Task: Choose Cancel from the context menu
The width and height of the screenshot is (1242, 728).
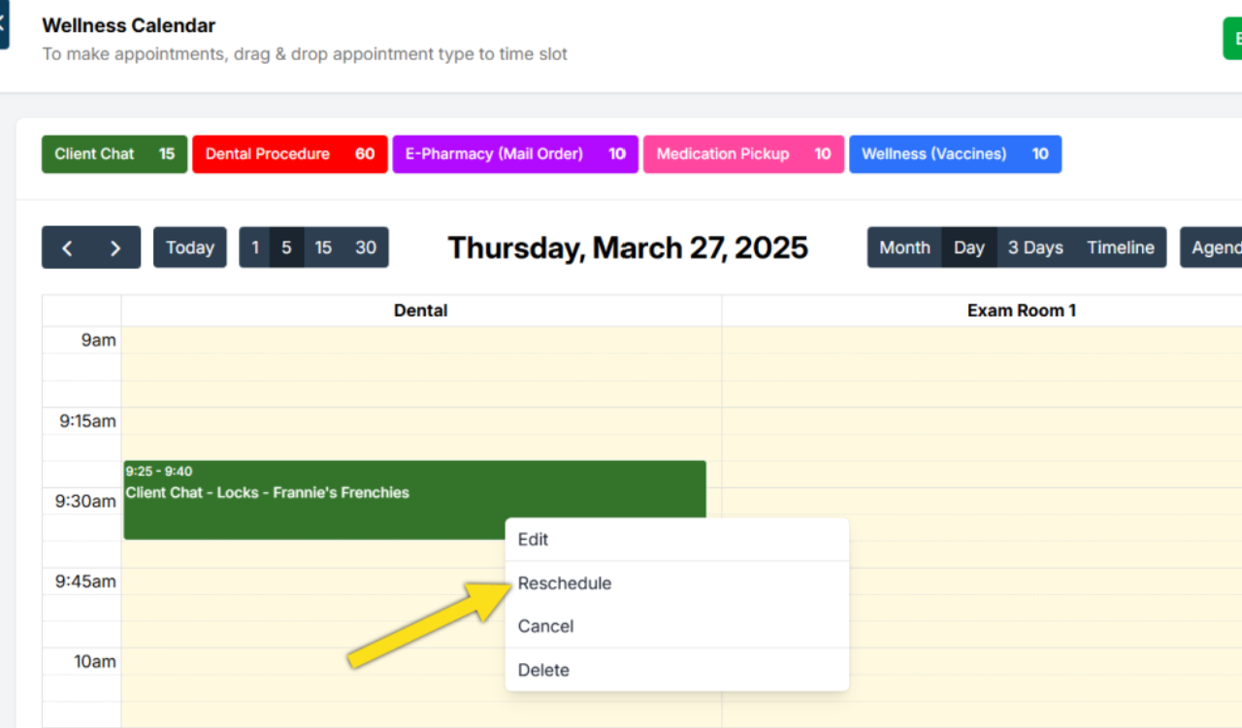Action: (x=545, y=626)
